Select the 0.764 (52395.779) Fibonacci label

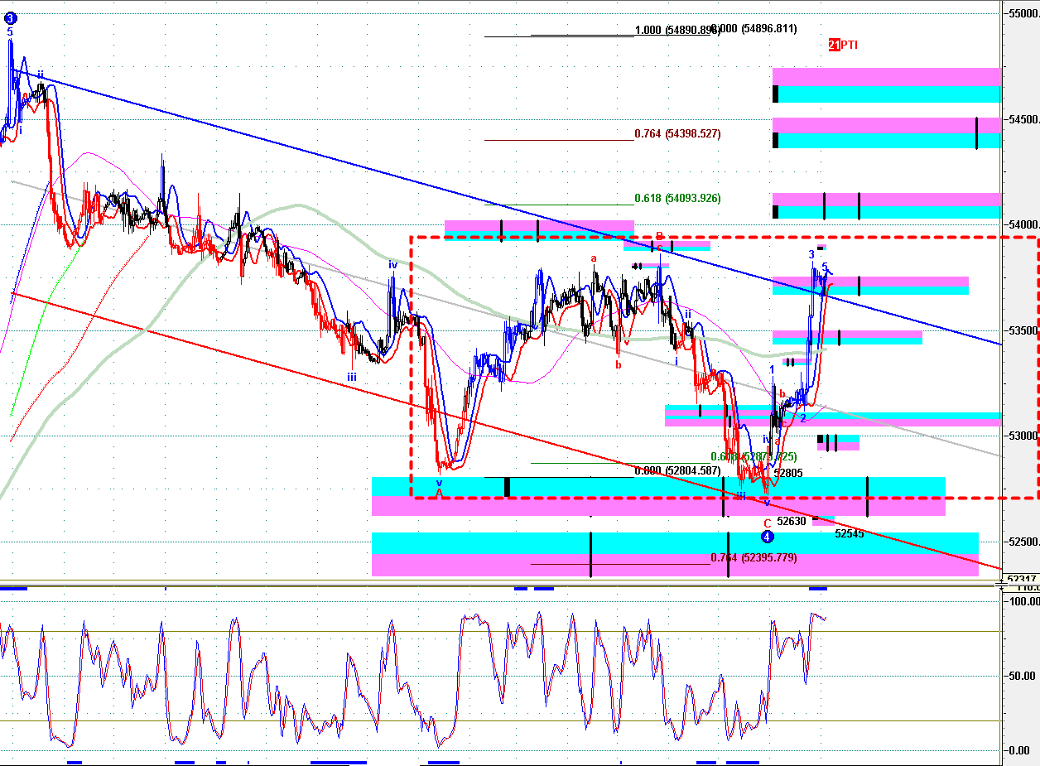click(754, 558)
